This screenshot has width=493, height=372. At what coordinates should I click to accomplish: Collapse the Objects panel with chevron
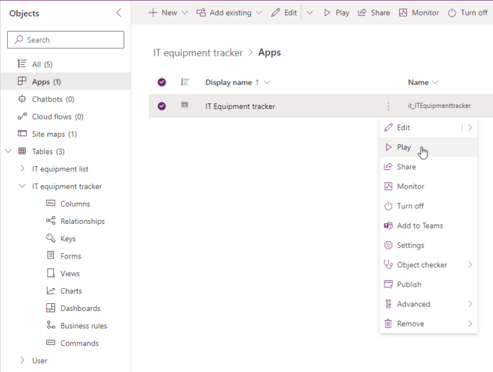click(118, 13)
